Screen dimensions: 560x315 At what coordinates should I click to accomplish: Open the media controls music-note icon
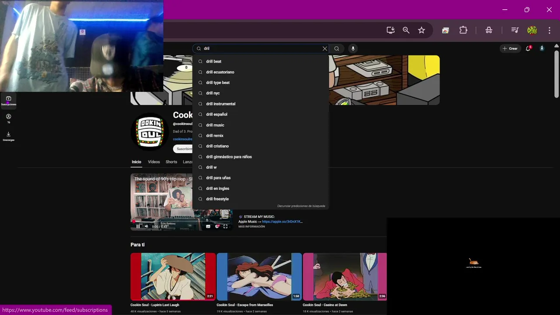[x=515, y=30]
